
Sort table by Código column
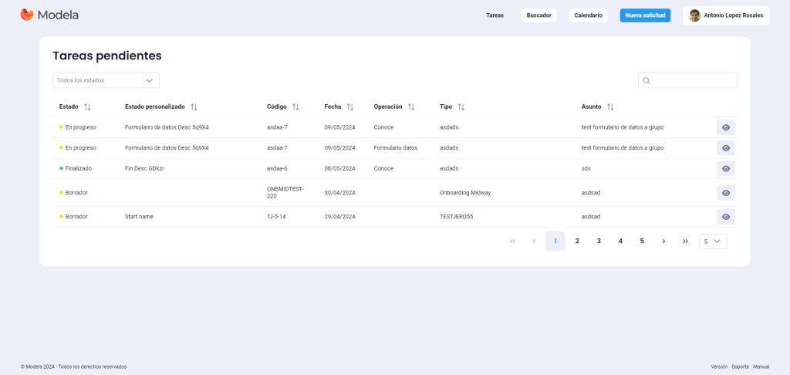click(295, 107)
